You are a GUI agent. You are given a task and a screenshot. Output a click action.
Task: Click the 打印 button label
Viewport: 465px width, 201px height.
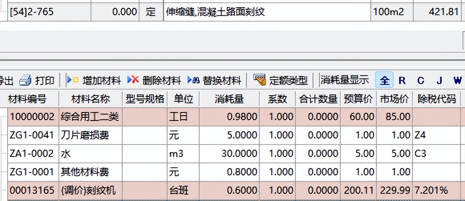point(45,80)
